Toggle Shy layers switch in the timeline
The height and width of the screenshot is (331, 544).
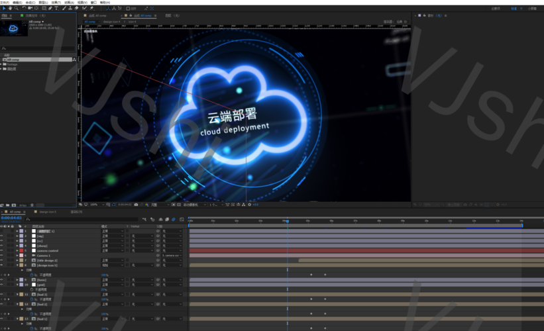(160, 219)
